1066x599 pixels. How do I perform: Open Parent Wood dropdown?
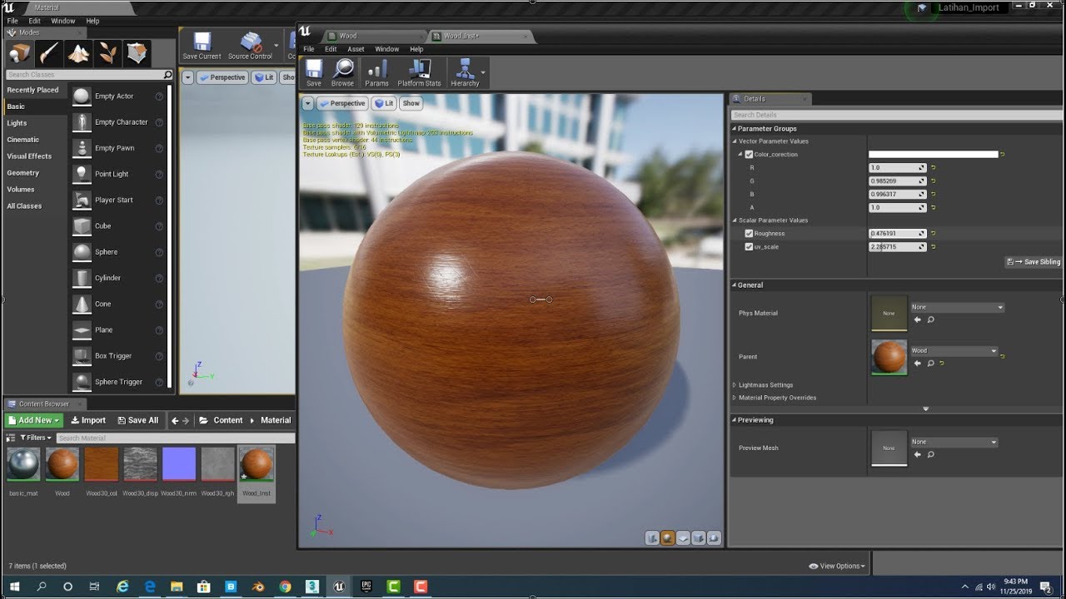click(x=954, y=351)
